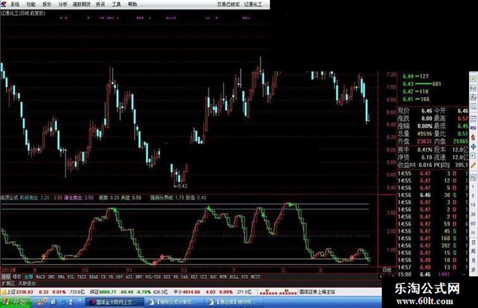The image size is (478, 308).
Task: Open the 指标公式分享 taskbar window
Action: [174, 302]
